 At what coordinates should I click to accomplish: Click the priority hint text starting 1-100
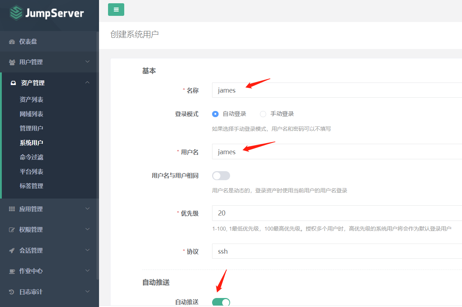(x=332, y=229)
